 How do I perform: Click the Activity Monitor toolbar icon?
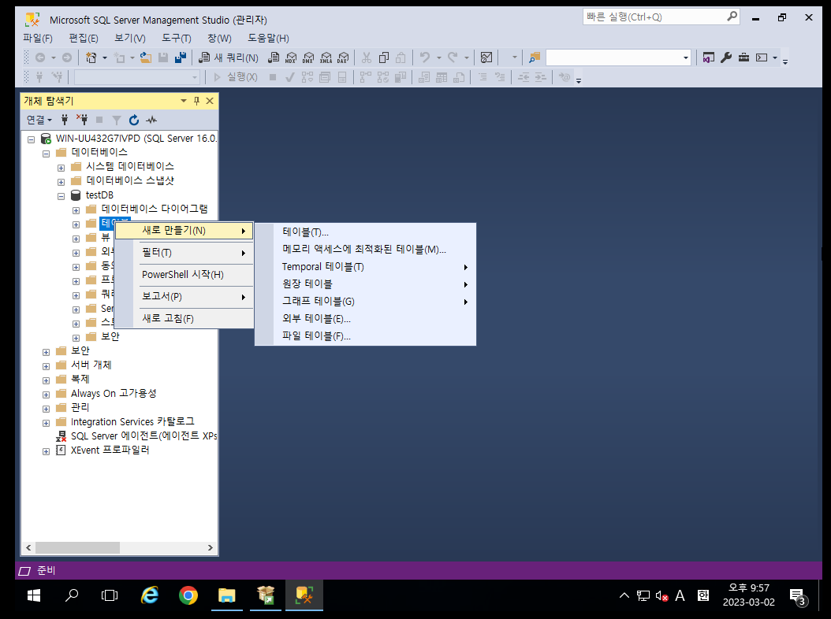click(x=486, y=57)
